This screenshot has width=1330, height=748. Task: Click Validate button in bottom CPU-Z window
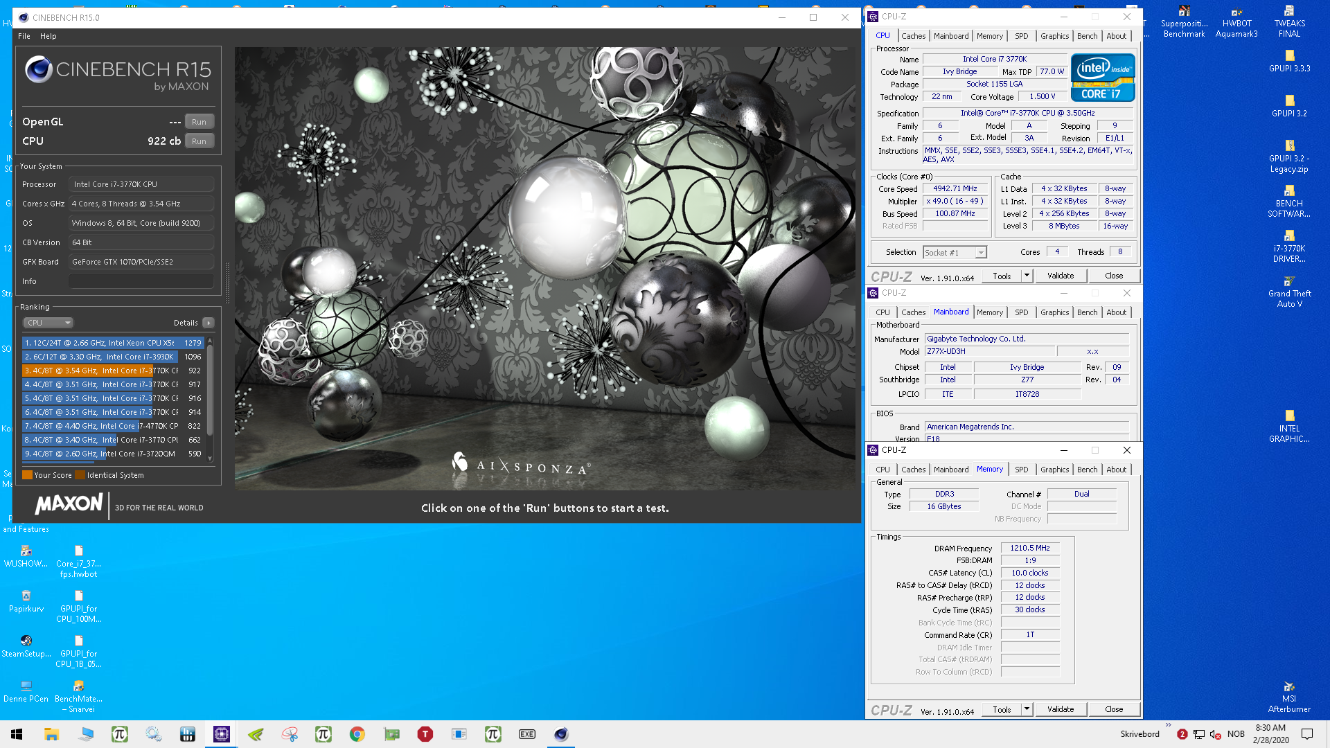pyautogui.click(x=1060, y=709)
